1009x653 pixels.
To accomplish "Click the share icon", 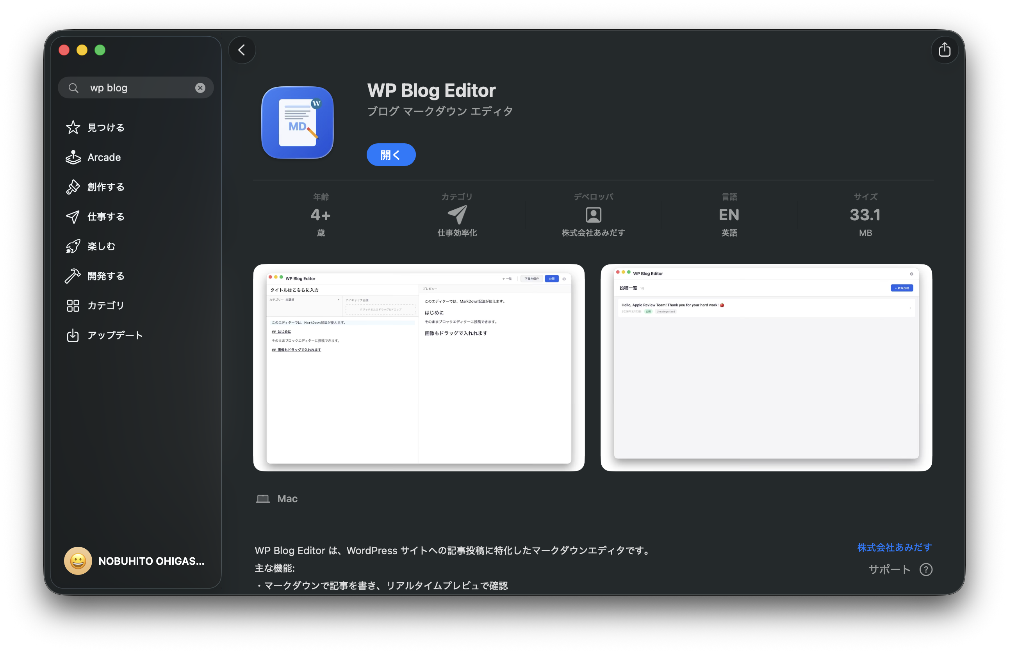I will [944, 50].
